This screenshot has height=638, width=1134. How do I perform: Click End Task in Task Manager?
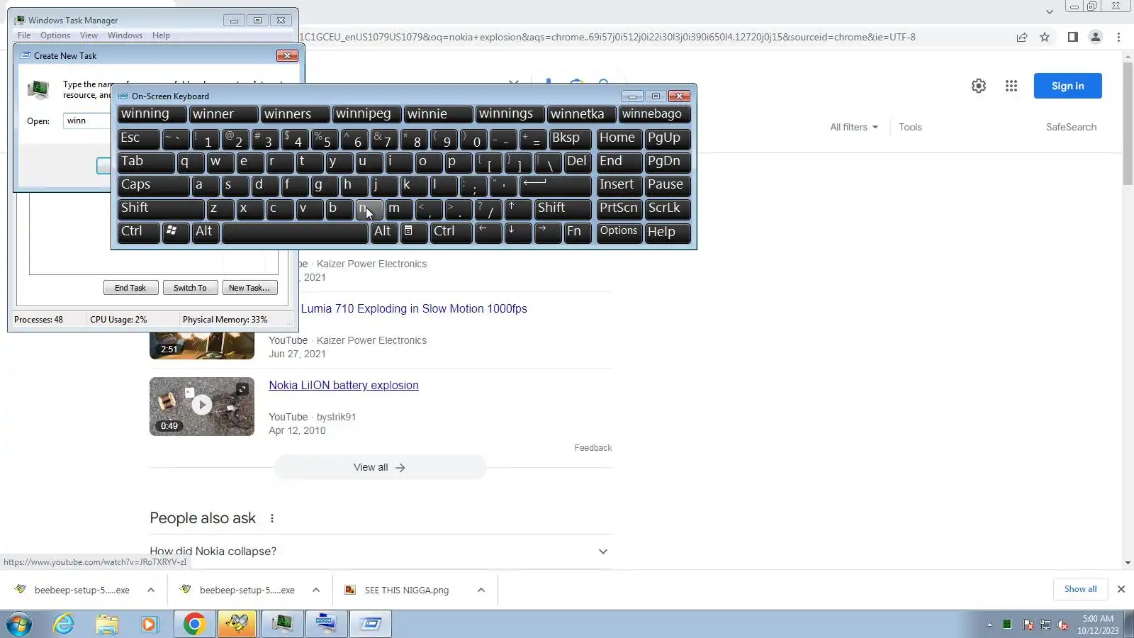130,288
